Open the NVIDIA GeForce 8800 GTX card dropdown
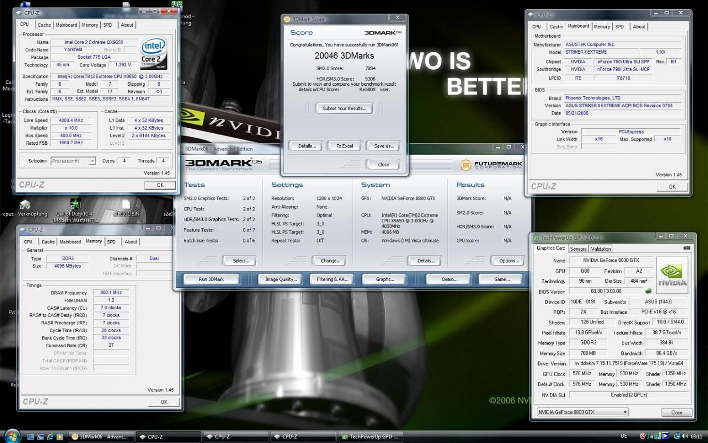708x443 pixels. [x=583, y=412]
